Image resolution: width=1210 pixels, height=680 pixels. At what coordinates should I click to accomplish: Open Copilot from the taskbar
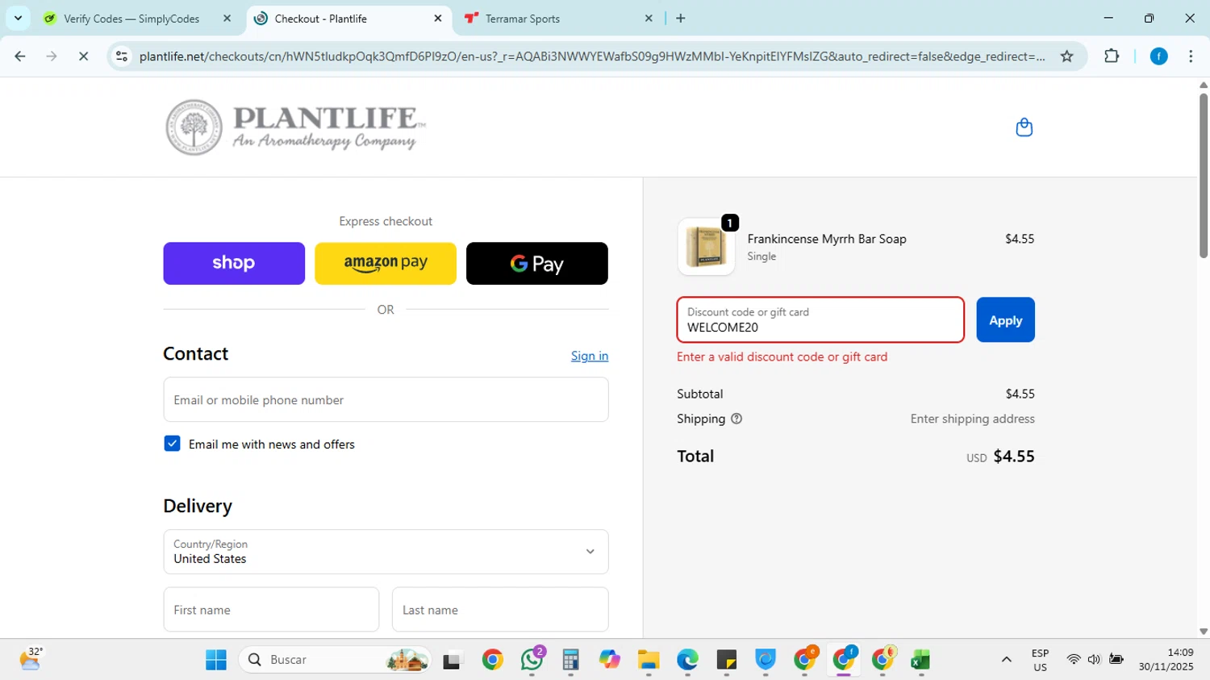coord(609,660)
